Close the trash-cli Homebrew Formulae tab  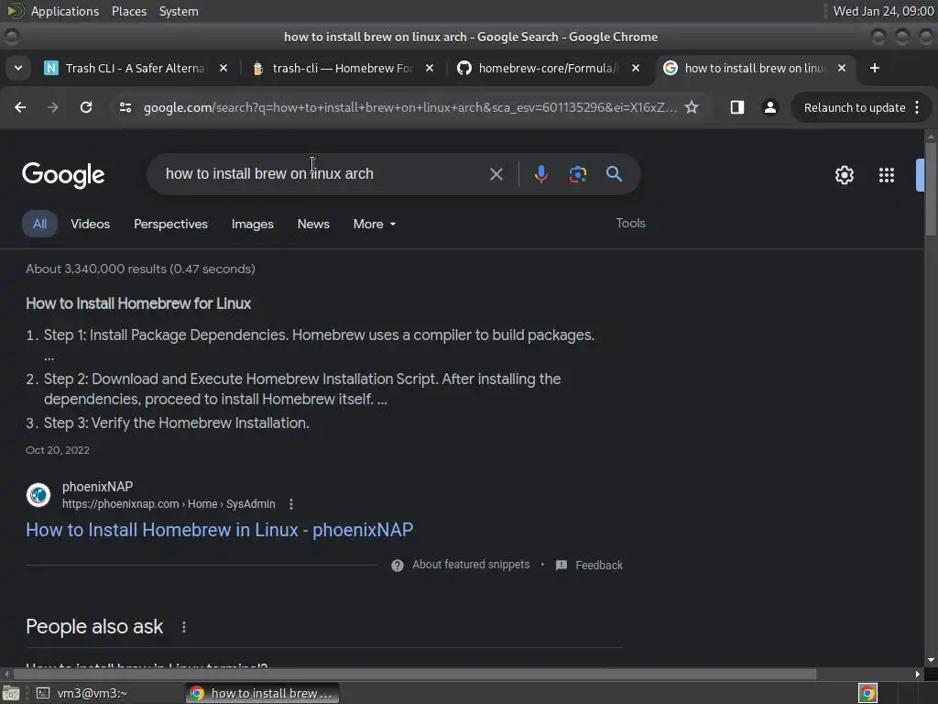pos(430,68)
